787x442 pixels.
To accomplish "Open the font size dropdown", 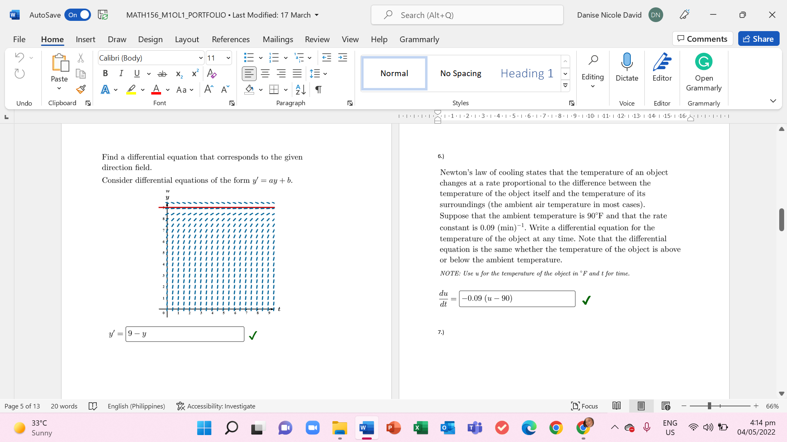I will coord(228,58).
